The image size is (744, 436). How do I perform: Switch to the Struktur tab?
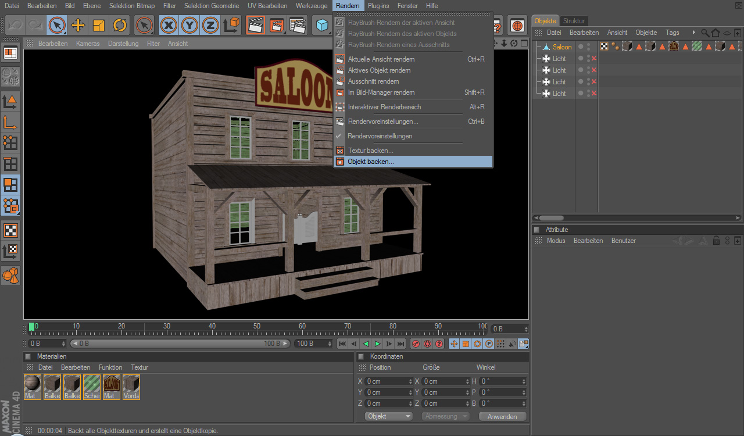[x=574, y=21]
